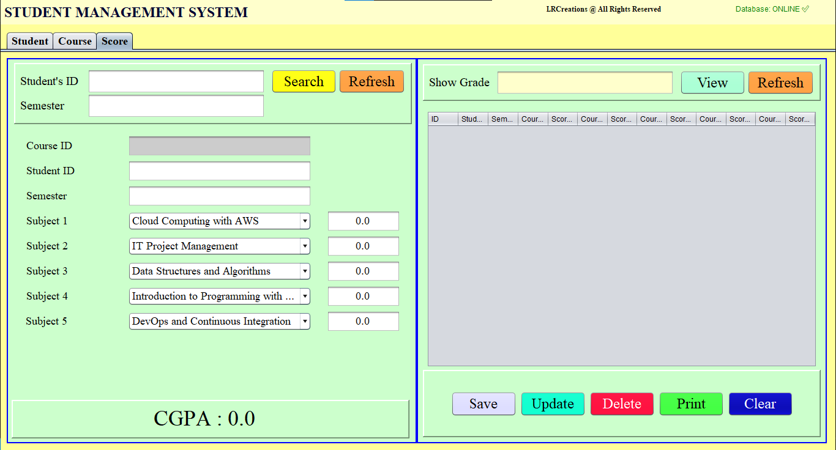Click the ID column header in table
Image resolution: width=836 pixels, height=450 pixels.
pos(442,119)
